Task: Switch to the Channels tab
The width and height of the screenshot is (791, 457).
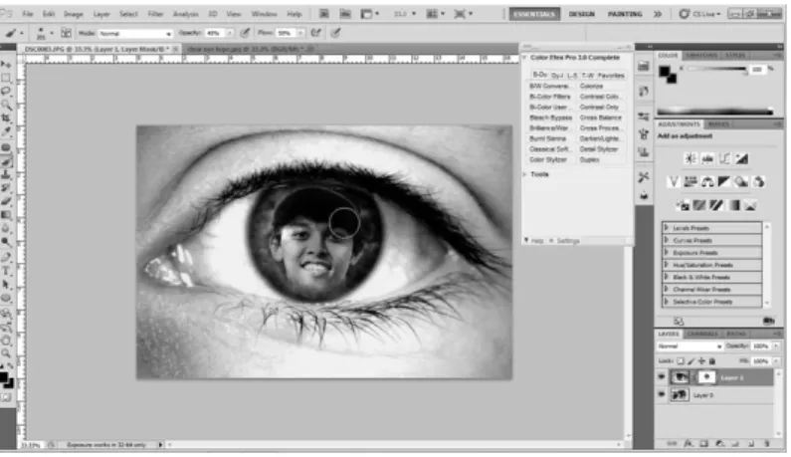Action: click(x=702, y=334)
